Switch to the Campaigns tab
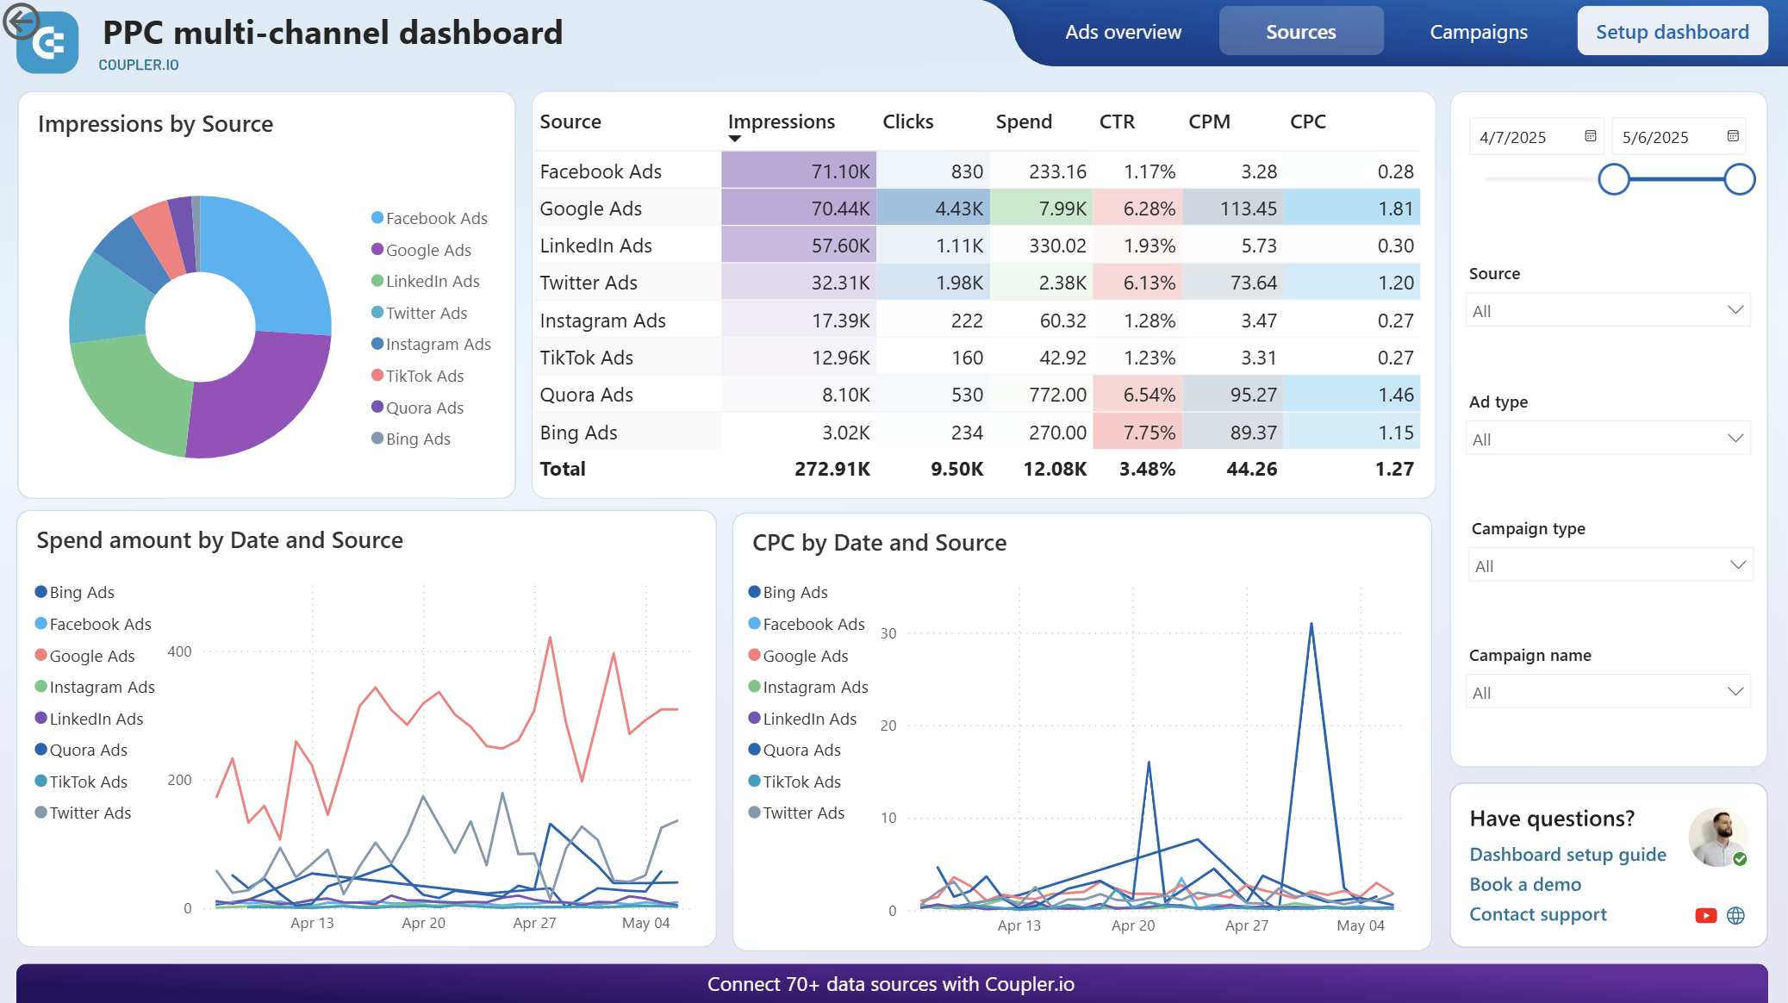Viewport: 1788px width, 1003px height. (1478, 31)
